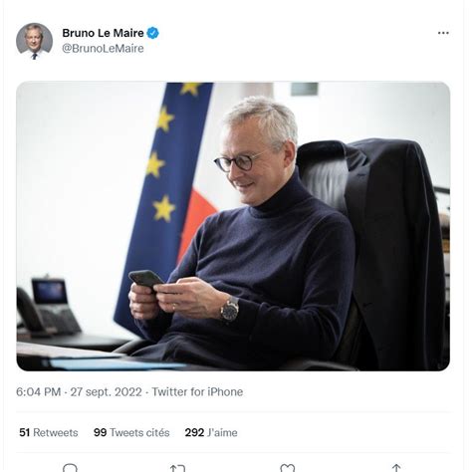Viewport: 472px width, 472px height.
Task: Click the 6:04 PM timestamp
Action: pos(39,392)
